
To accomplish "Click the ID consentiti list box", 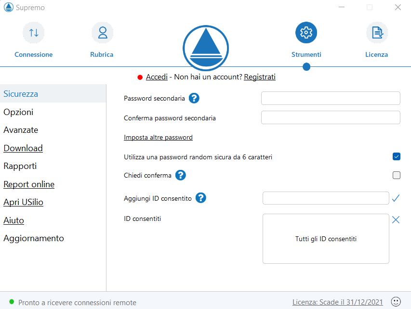I will click(326, 239).
